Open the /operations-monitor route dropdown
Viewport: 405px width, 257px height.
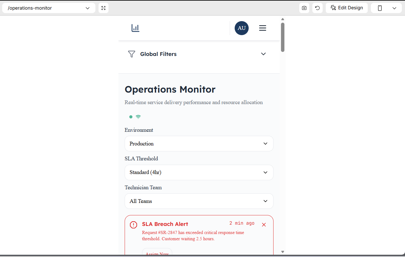(49, 8)
